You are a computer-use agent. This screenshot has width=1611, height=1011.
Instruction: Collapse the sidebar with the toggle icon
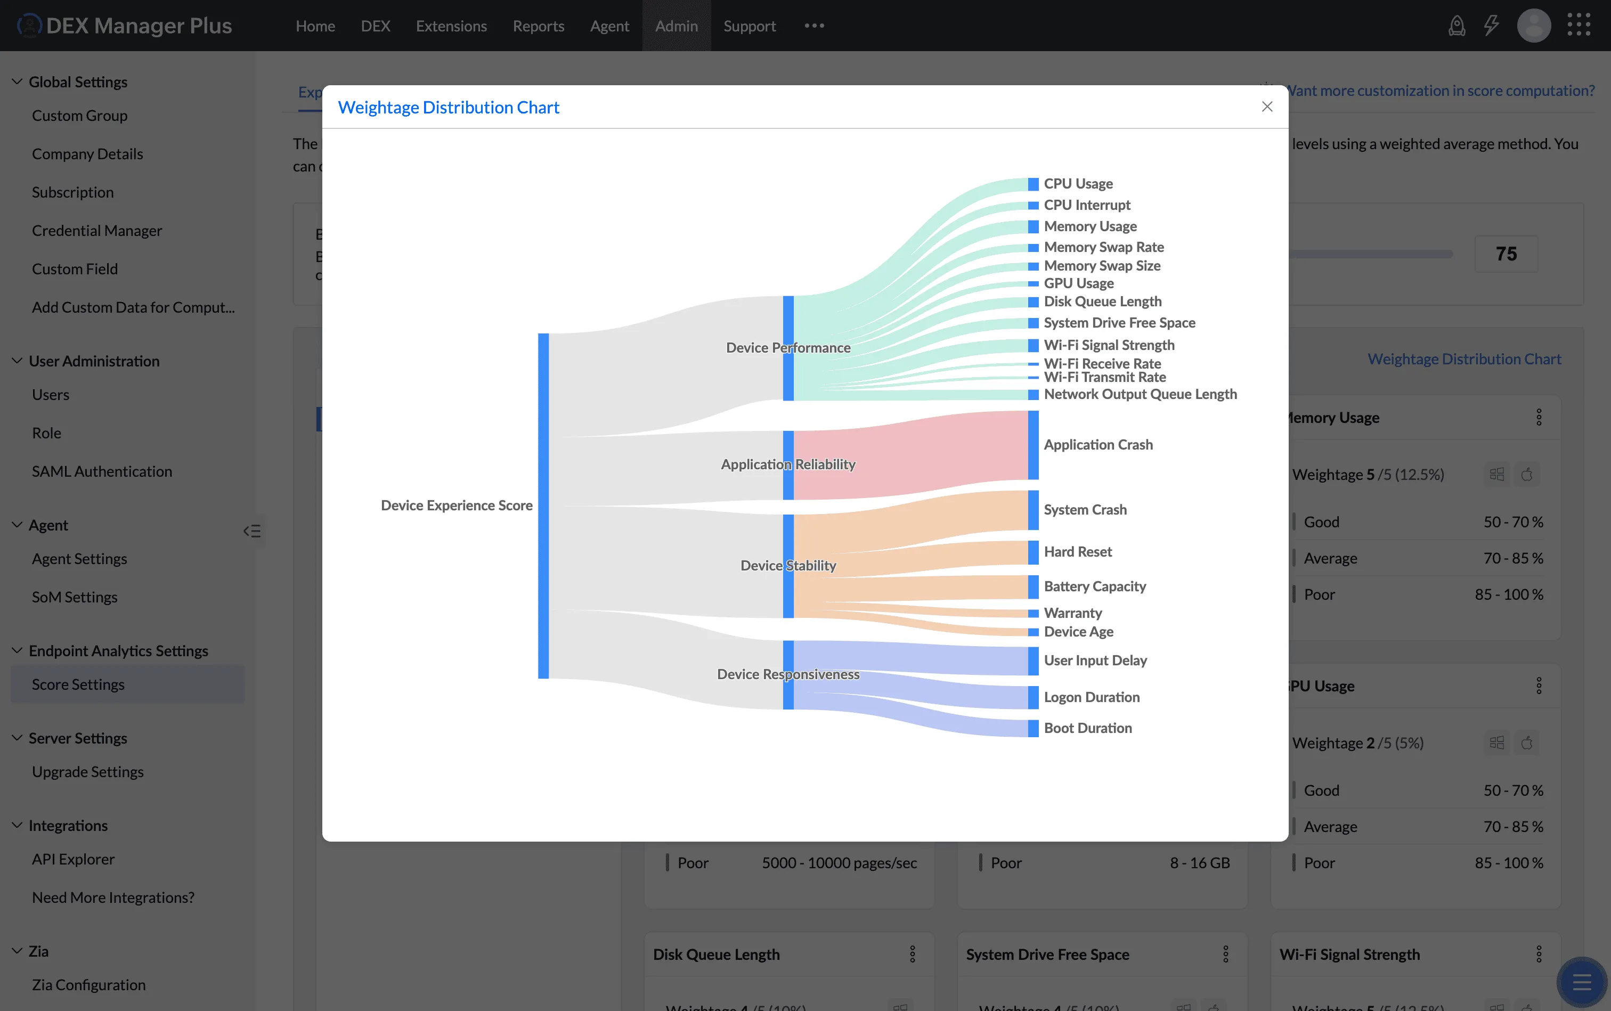click(251, 531)
